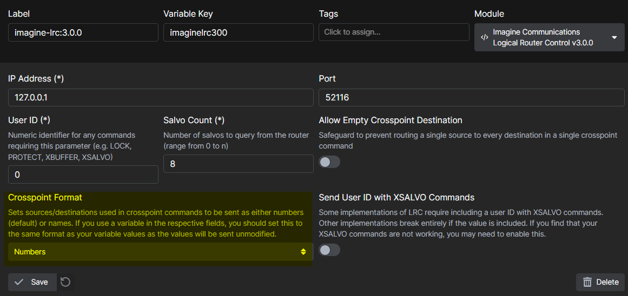Image resolution: width=628 pixels, height=296 pixels.
Task: Edit the Variable Key field imaginelrc300
Action: 239,32
